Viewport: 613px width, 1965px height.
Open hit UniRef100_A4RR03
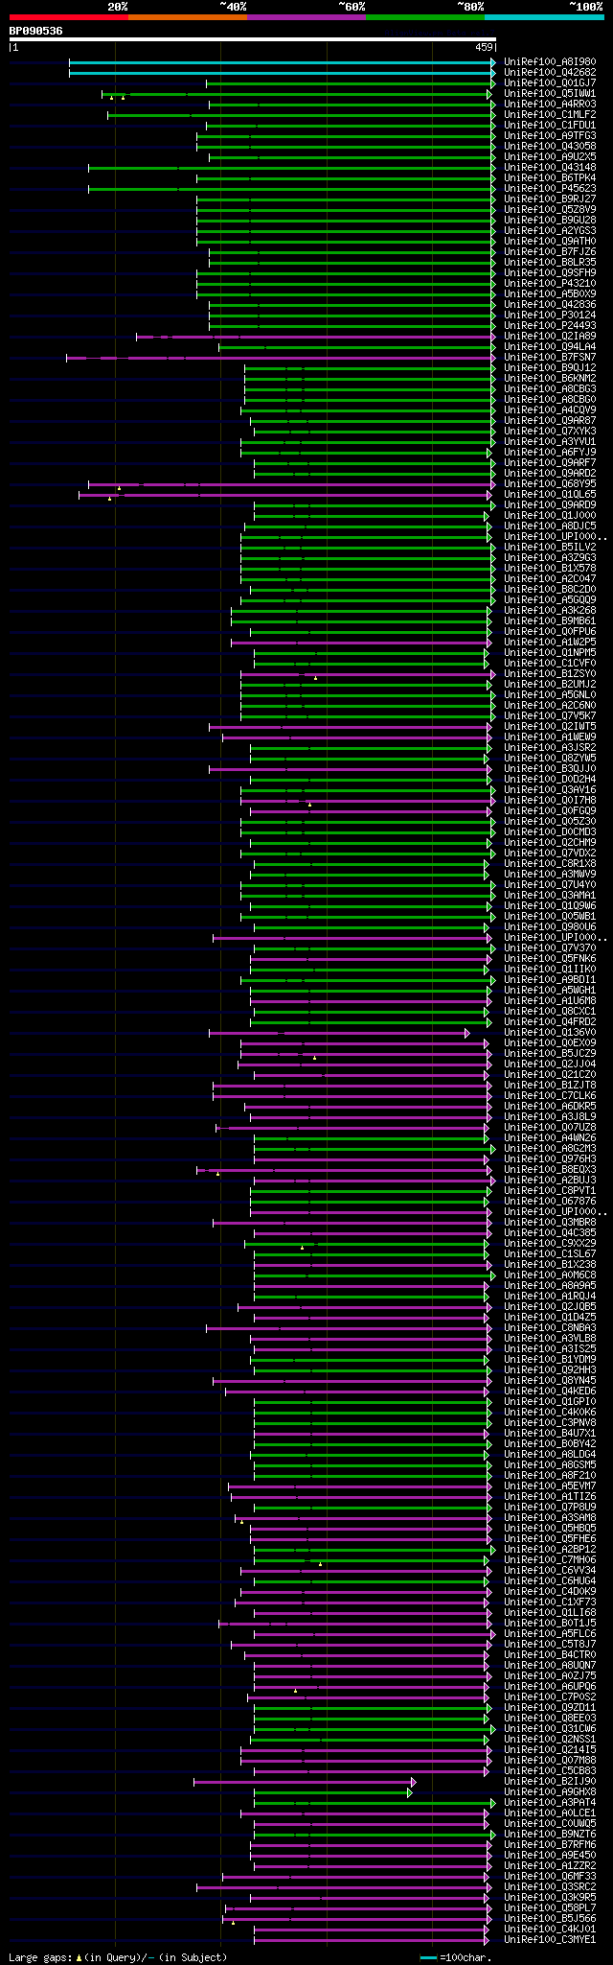(x=550, y=104)
